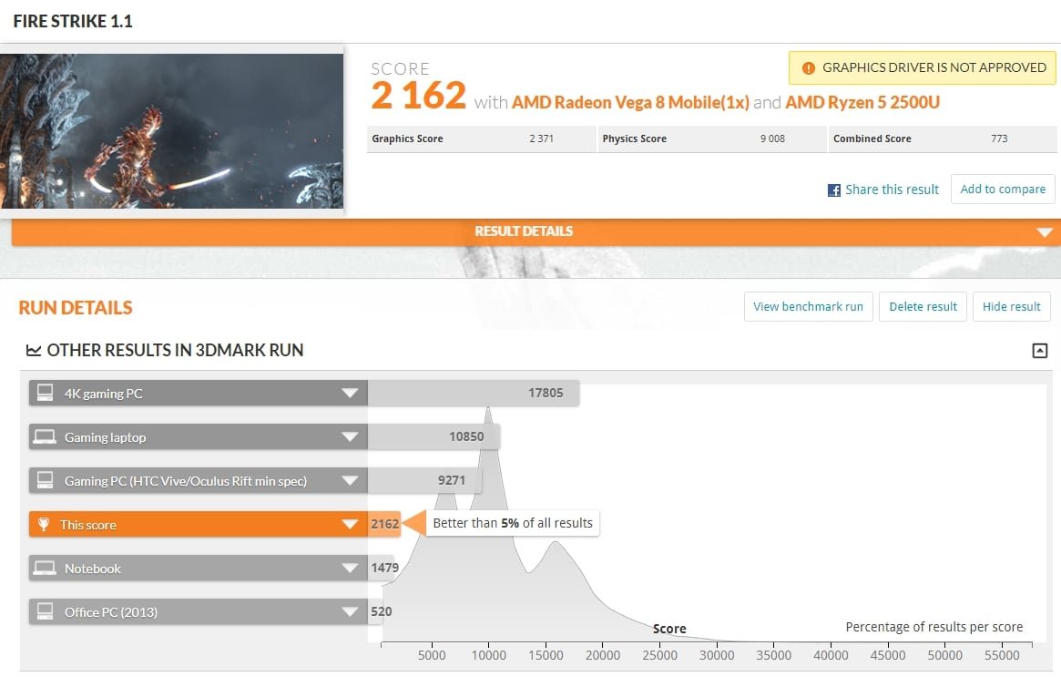
Task: Click the 55000 tick label on score axis
Action: pyautogui.click(x=1002, y=654)
